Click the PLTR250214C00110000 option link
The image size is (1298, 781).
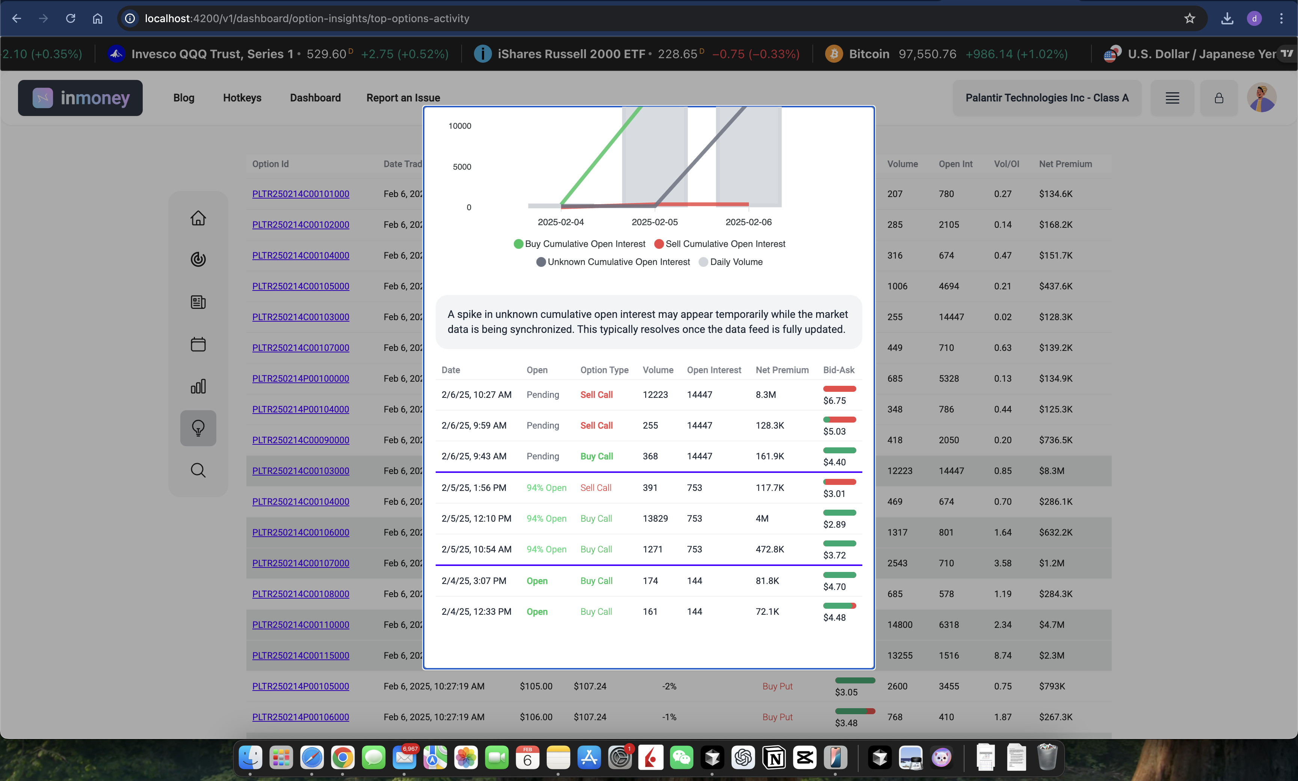(300, 625)
